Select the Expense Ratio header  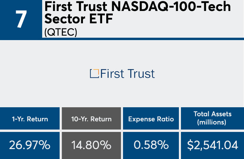pyautogui.click(x=151, y=119)
